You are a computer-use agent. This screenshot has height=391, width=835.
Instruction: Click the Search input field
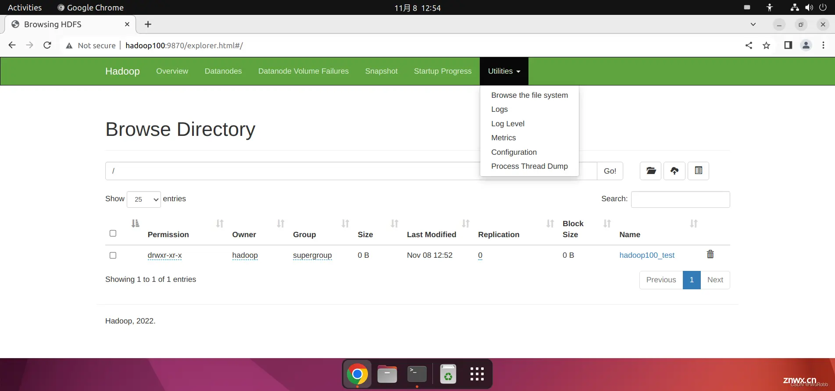[x=680, y=199]
